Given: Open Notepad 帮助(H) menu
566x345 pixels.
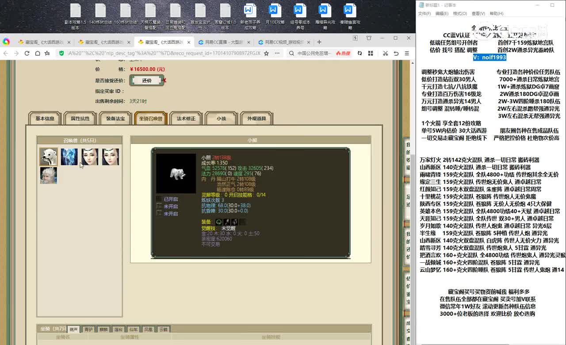Looking at the screenshot, I should (496, 14).
